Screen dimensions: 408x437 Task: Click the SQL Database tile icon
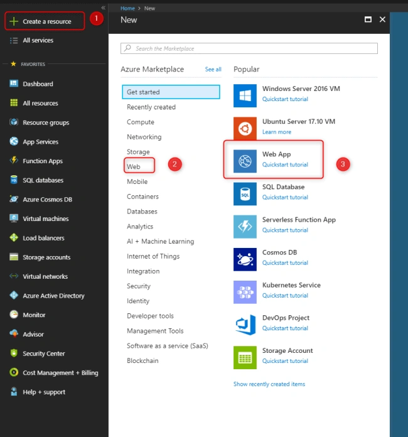tap(245, 194)
